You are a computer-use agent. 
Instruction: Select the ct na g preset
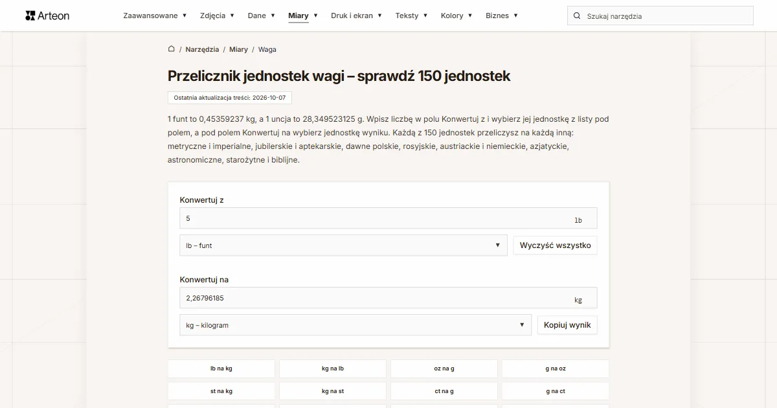point(444,391)
